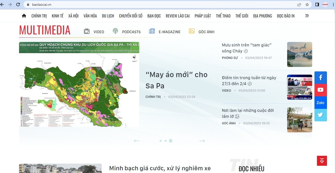Click the date 03/04/2023 22:34
Screen dimensions: 335x173
[x=182, y=97]
